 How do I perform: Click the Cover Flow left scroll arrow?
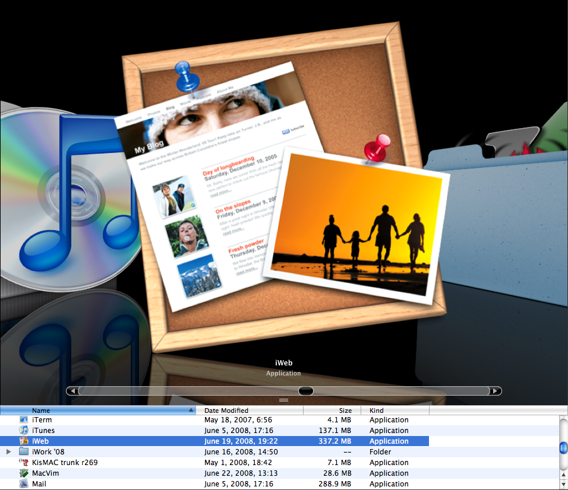point(73,391)
